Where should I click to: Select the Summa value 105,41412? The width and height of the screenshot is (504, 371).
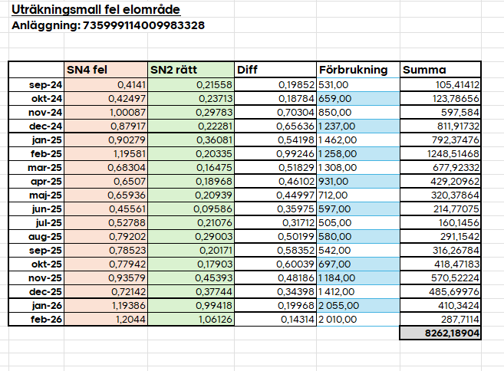tap(440, 84)
